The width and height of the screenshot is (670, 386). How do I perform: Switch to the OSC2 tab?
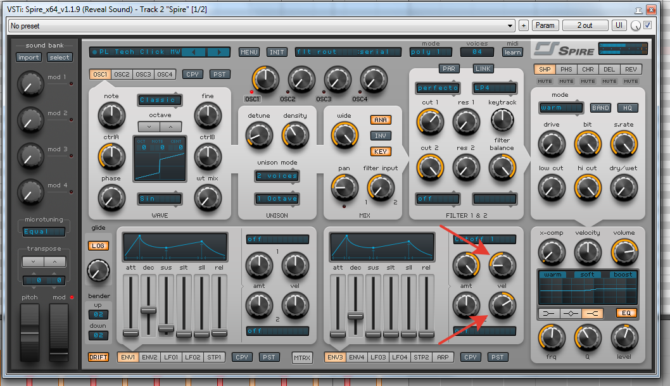(x=122, y=74)
